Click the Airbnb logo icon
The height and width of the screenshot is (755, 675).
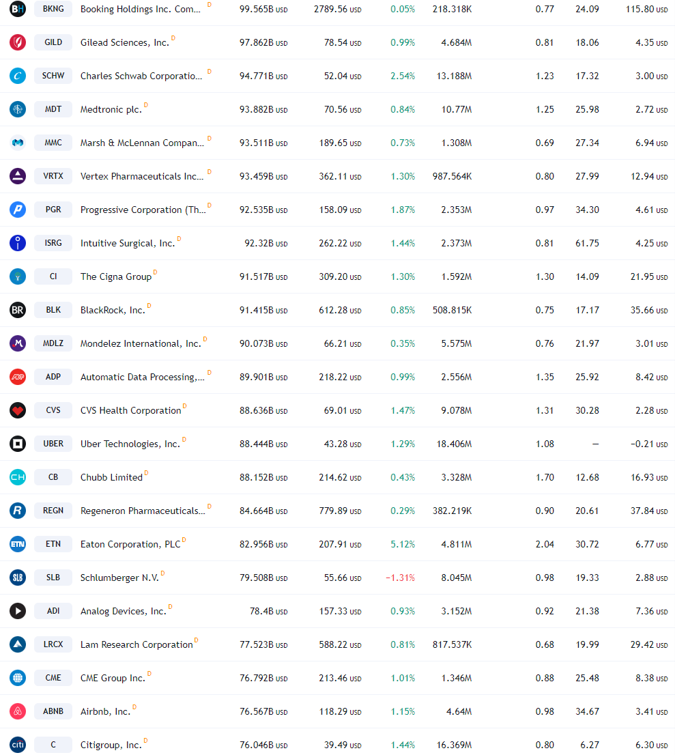18,712
